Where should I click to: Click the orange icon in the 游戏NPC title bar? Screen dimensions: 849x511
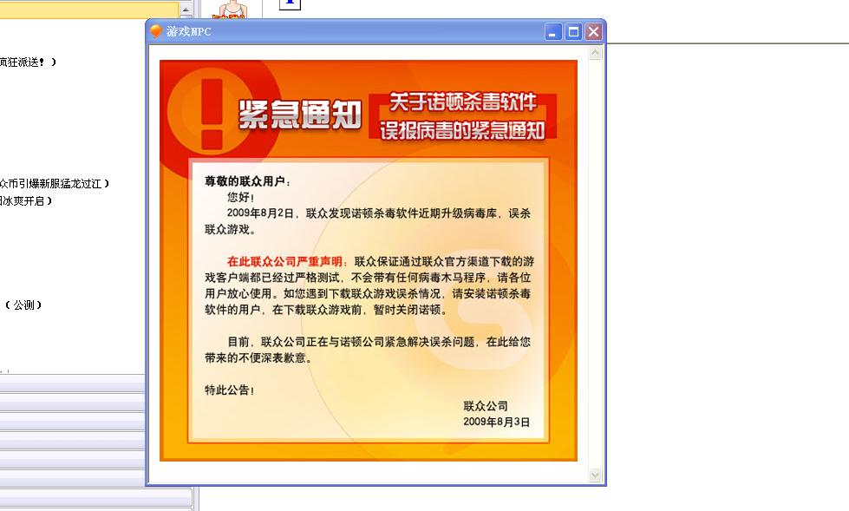coord(156,31)
